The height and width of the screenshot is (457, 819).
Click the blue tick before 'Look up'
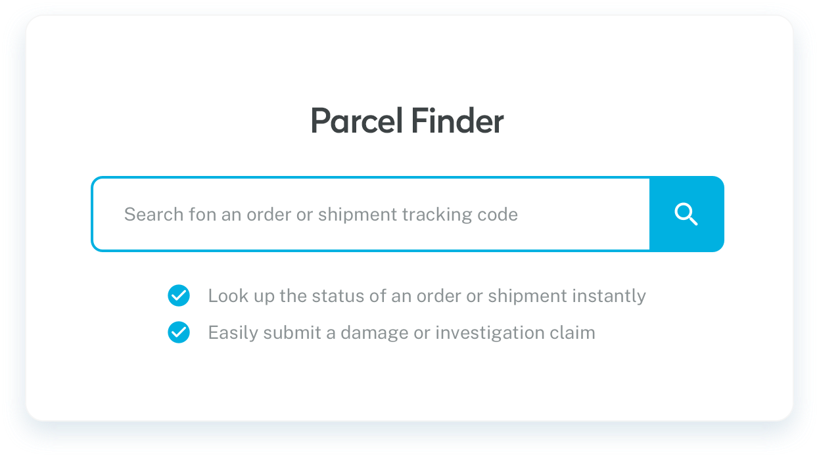[x=179, y=296]
